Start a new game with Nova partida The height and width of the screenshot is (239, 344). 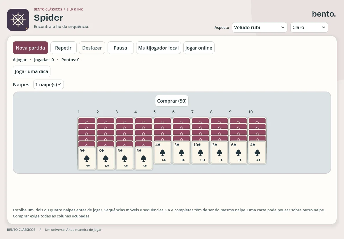(30, 48)
